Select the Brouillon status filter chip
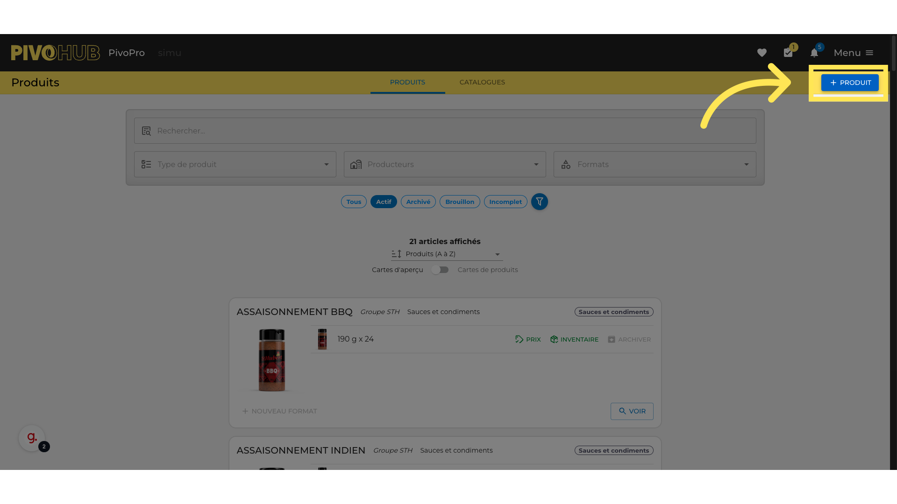The width and height of the screenshot is (897, 504). point(459,202)
